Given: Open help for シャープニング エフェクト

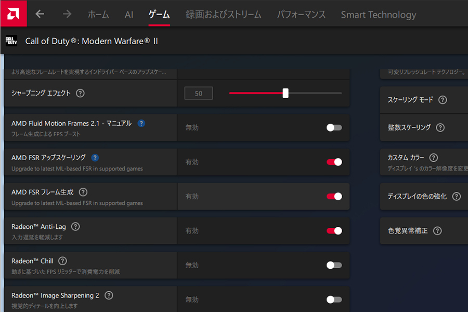Looking at the screenshot, I should [x=80, y=94].
